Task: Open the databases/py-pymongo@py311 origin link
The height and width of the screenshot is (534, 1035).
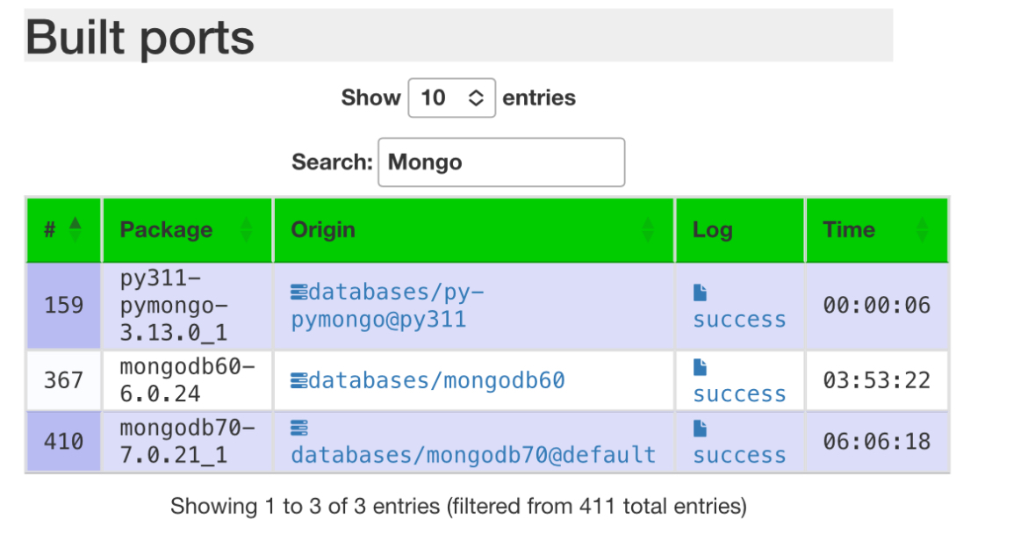Action: click(x=387, y=306)
